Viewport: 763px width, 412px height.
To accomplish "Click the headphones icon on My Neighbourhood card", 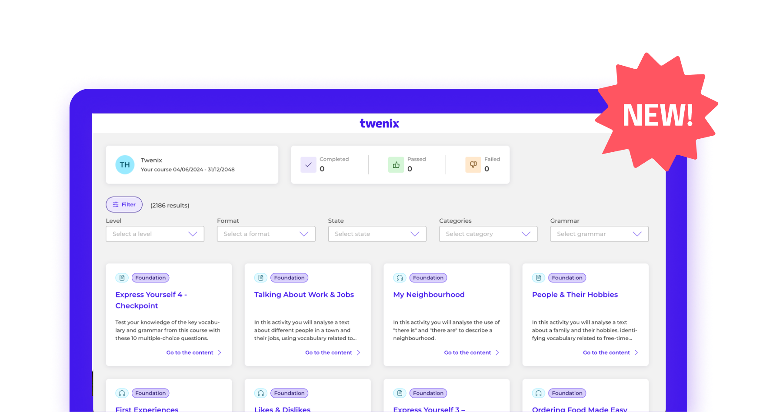I will [x=400, y=278].
